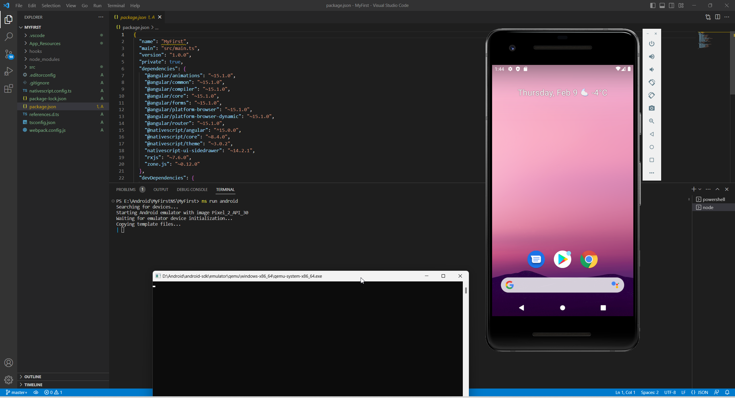
Task: Switch to the DEBUG CONSOLE tab
Action: click(192, 190)
